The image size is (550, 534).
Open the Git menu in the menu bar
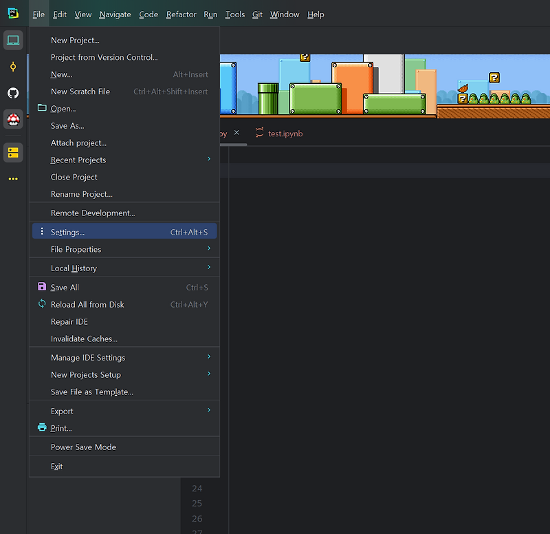(x=256, y=14)
